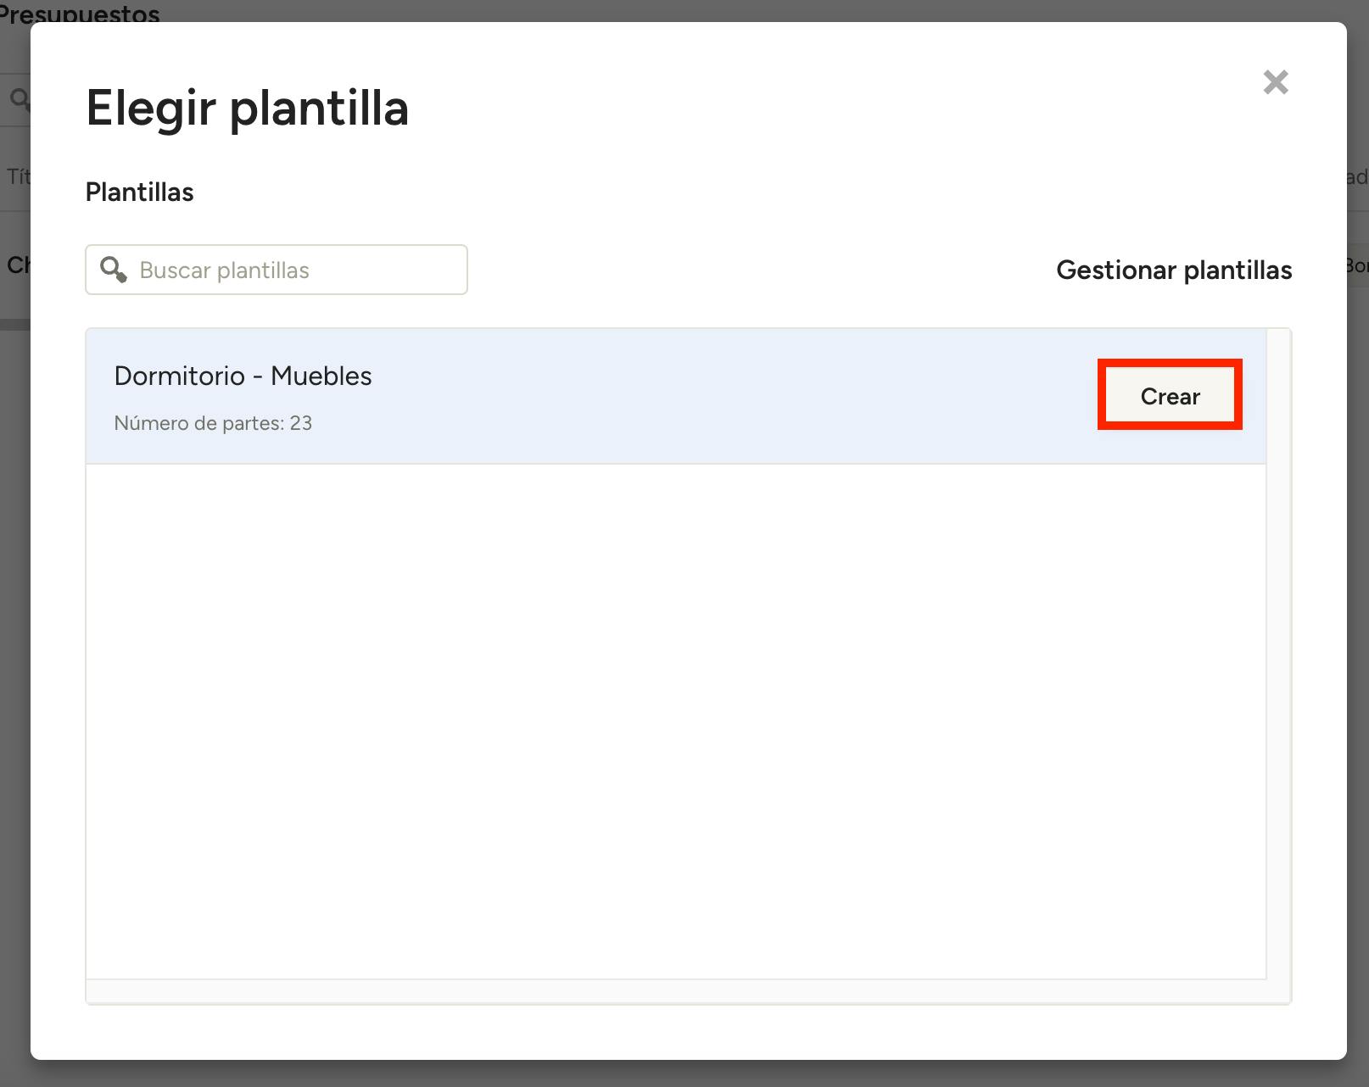Click the Presupuestos title behind the dialog
Screen dimensions: 1369x1087
[x=81, y=12]
